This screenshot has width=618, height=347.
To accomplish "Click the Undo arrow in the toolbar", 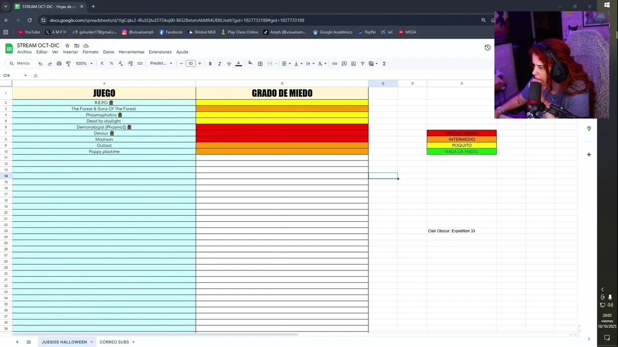I will click(40, 64).
